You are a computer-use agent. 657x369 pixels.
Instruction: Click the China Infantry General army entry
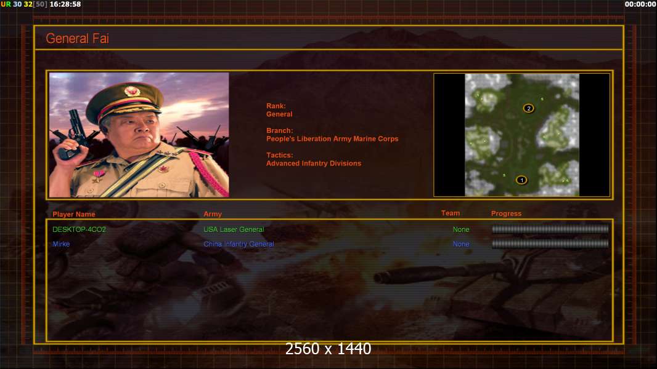pos(239,244)
